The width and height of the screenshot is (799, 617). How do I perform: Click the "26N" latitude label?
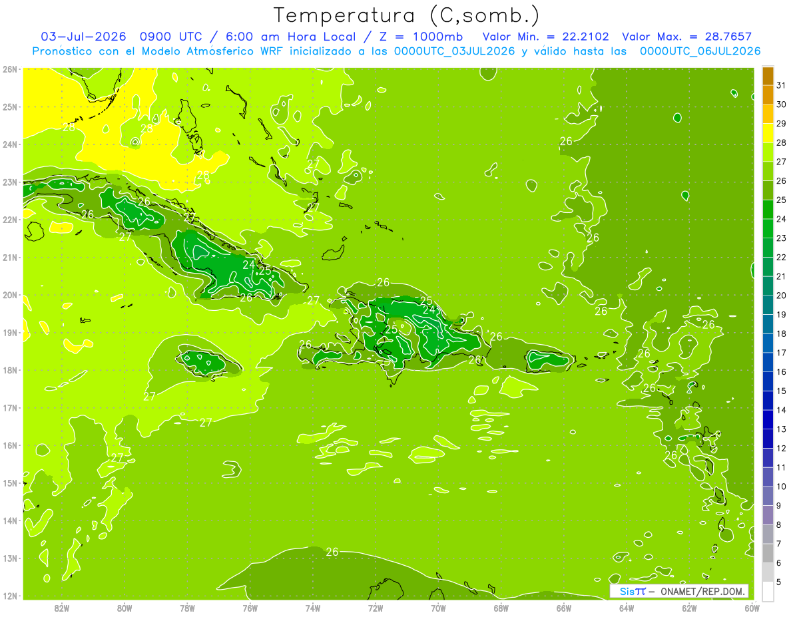pos(9,69)
